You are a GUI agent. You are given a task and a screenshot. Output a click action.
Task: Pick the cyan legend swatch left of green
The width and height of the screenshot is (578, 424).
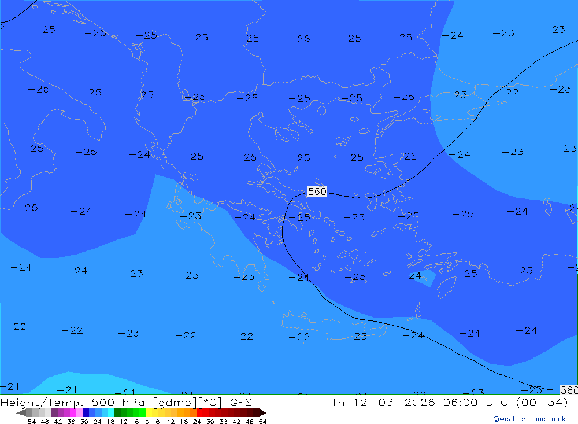pyautogui.click(x=111, y=413)
